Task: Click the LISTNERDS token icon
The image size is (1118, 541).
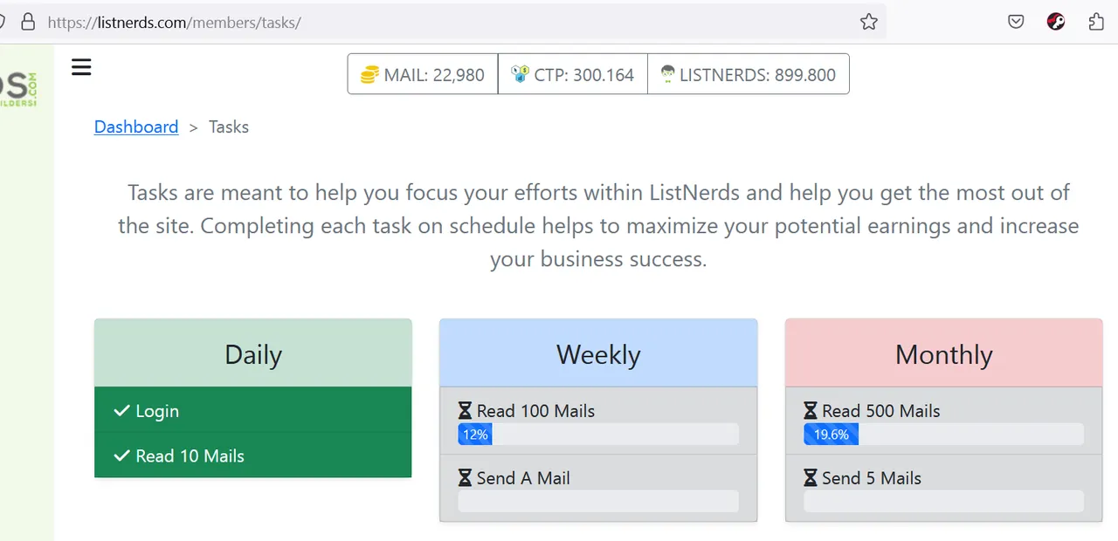Action: [667, 74]
